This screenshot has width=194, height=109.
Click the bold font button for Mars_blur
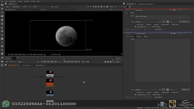click(x=163, y=22)
